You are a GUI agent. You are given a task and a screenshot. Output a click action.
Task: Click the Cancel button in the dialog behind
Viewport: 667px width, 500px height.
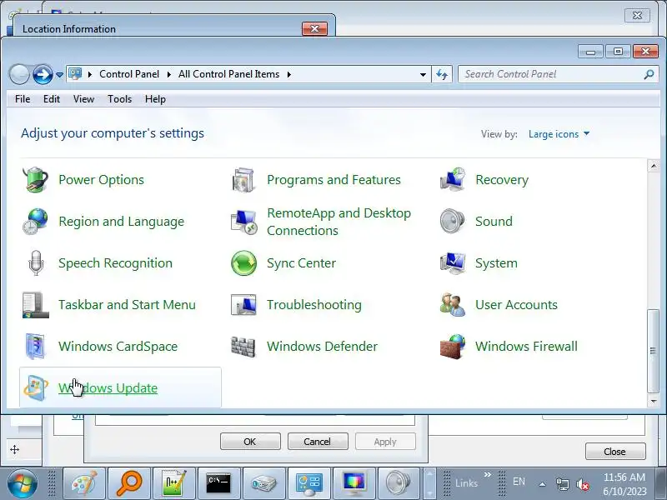(x=318, y=442)
